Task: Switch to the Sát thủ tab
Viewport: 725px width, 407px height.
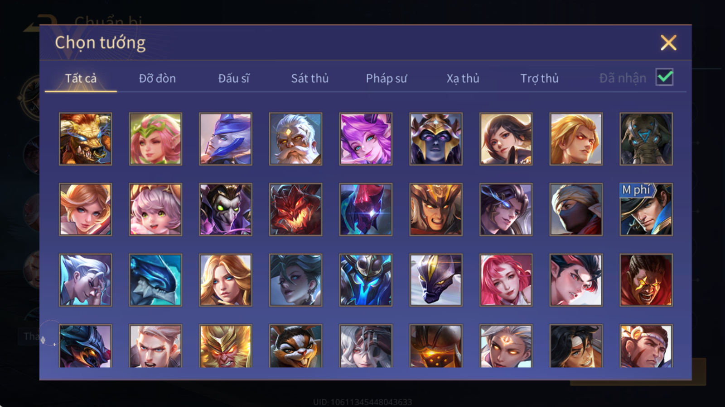Action: point(310,78)
